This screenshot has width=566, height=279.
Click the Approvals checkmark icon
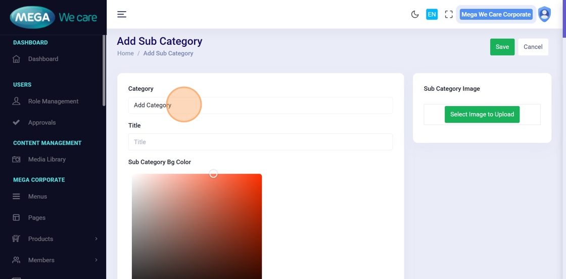(x=16, y=123)
